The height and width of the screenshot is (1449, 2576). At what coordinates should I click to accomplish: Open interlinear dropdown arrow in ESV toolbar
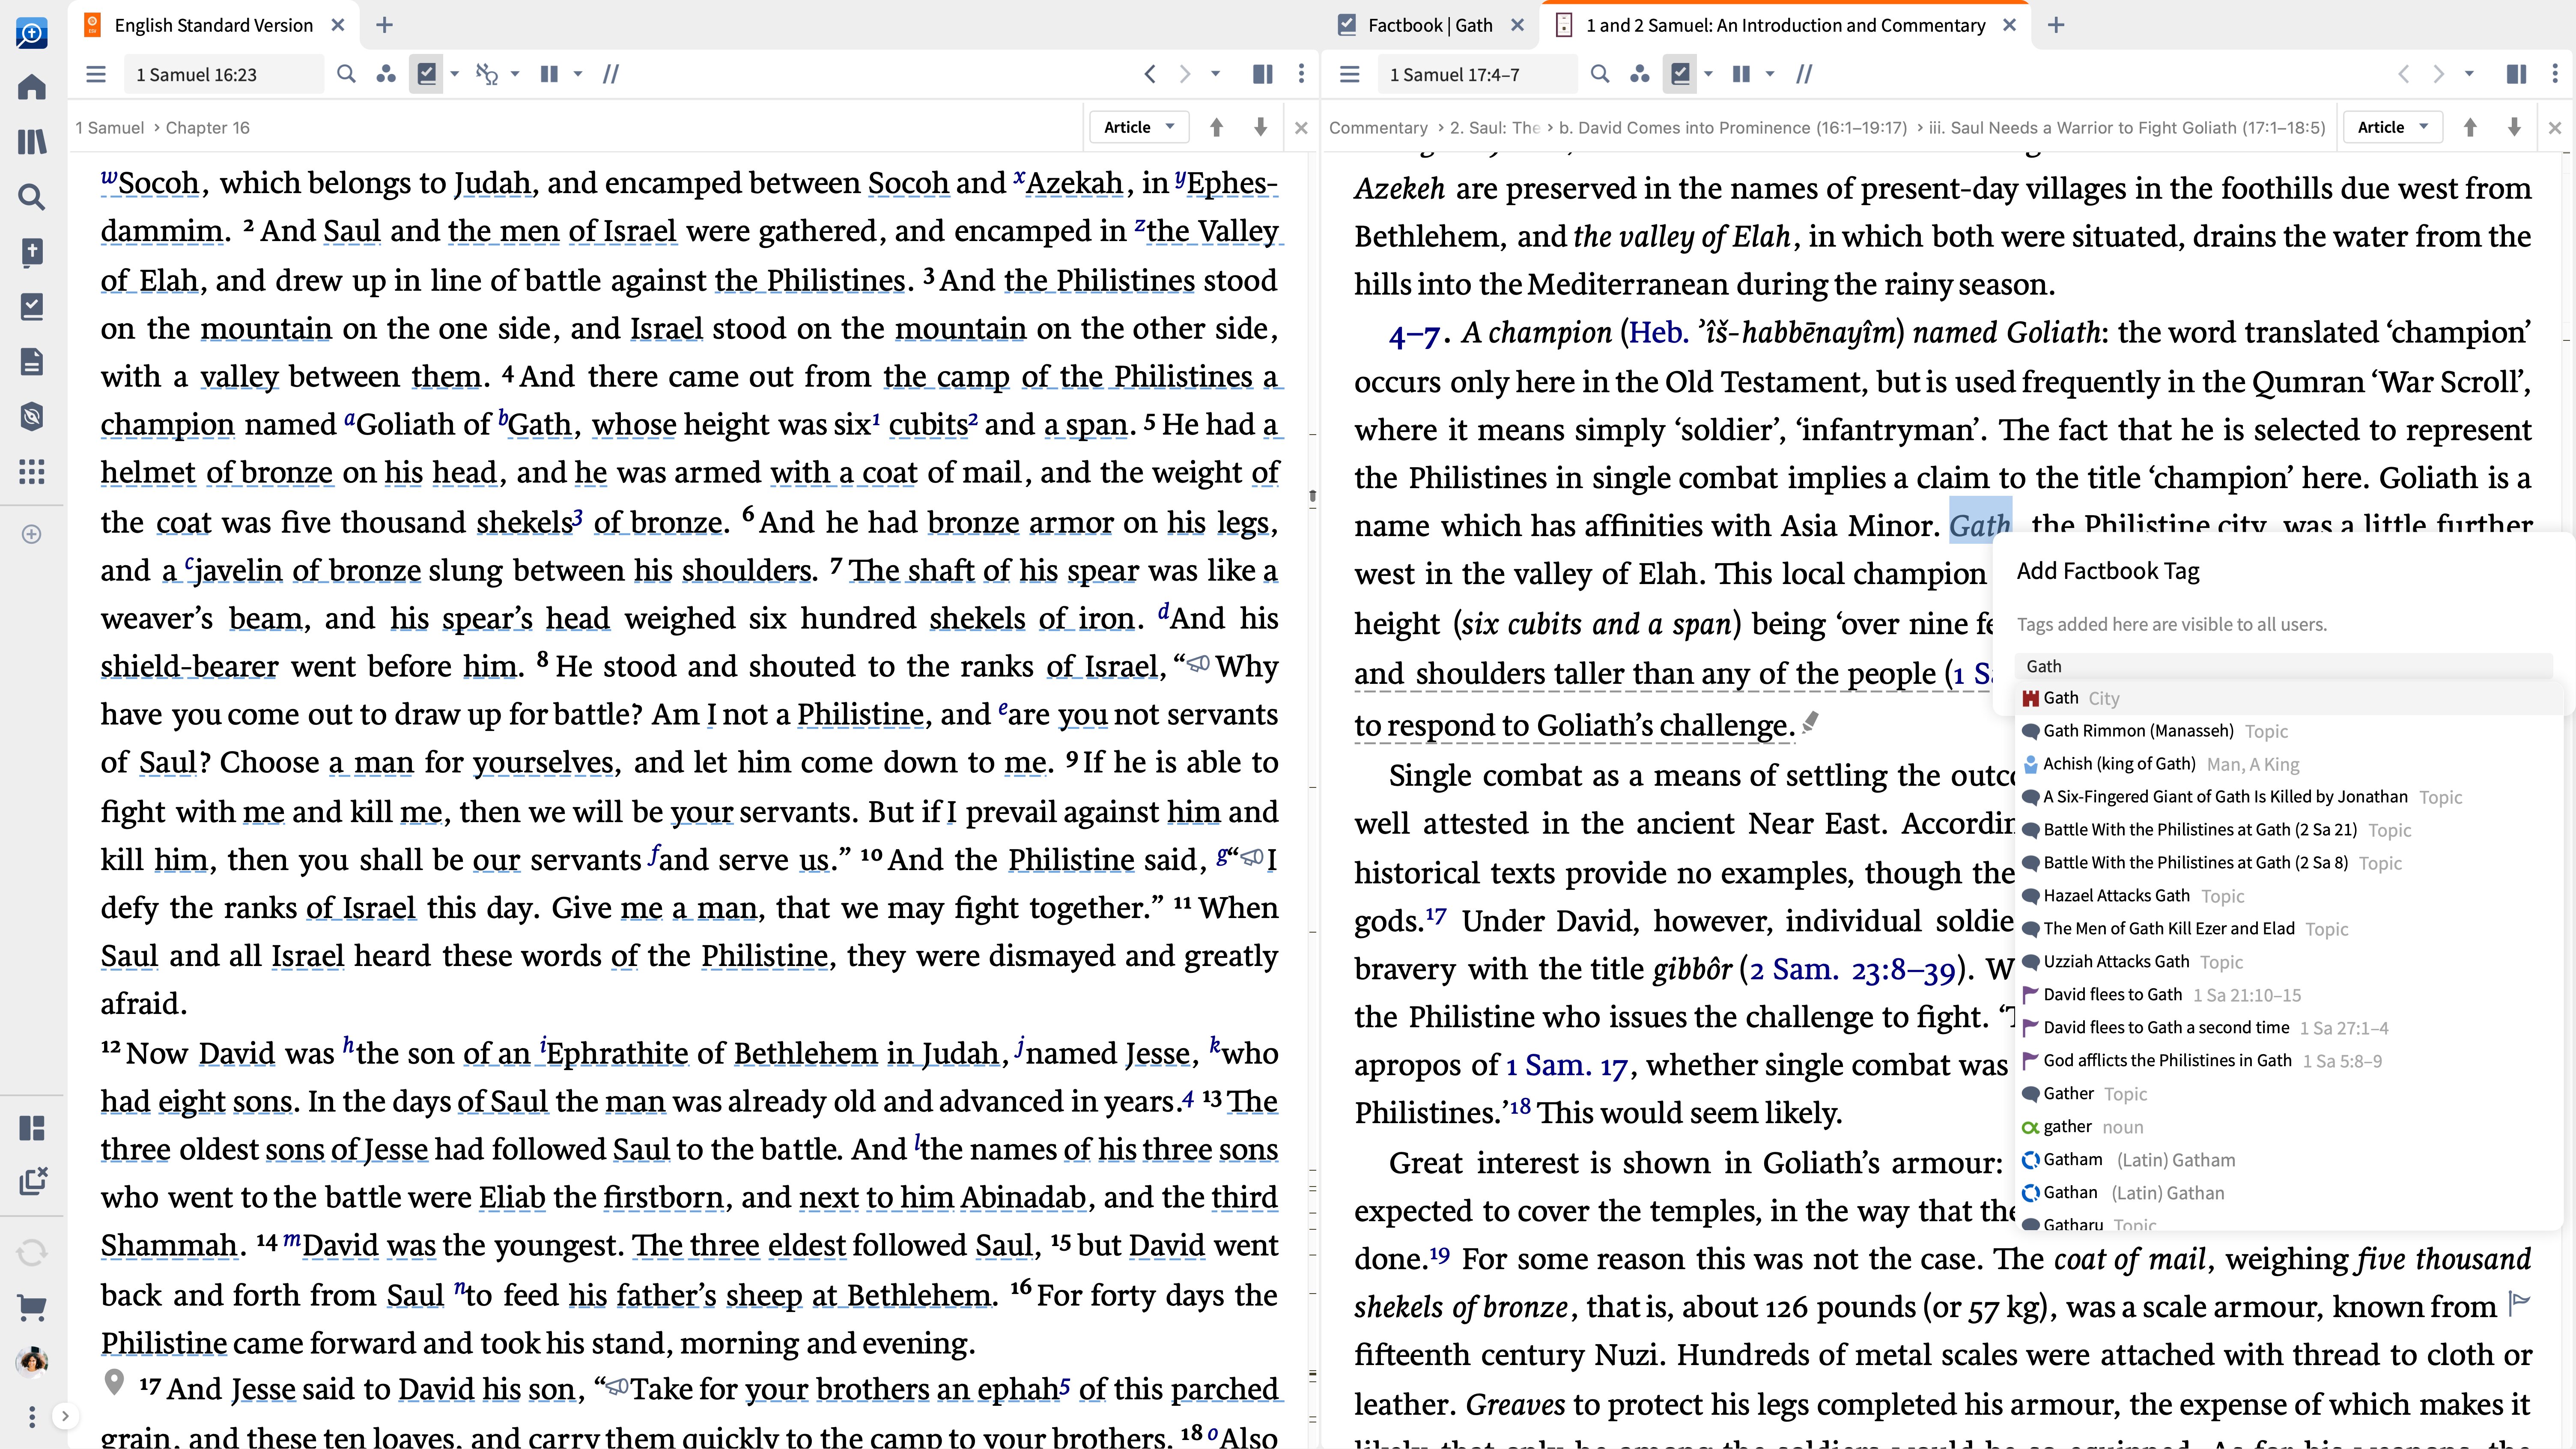(515, 74)
